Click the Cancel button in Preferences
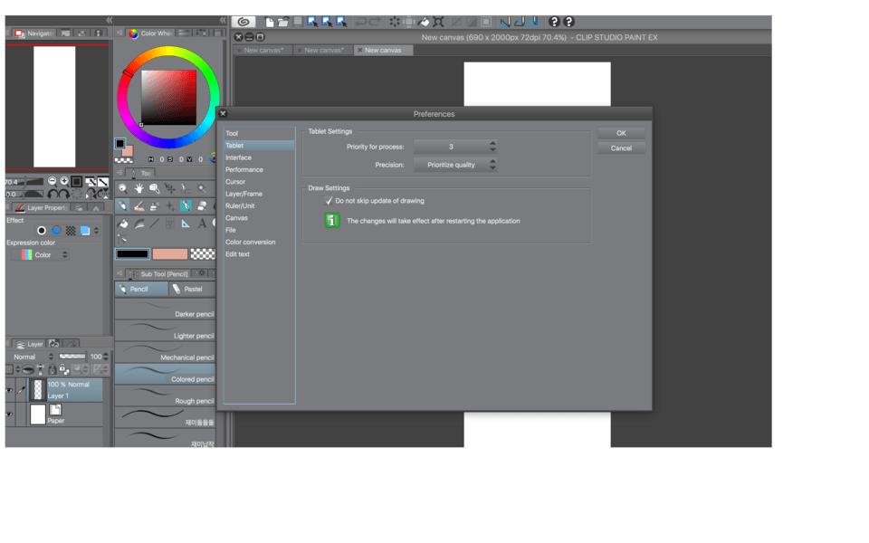 (x=621, y=148)
